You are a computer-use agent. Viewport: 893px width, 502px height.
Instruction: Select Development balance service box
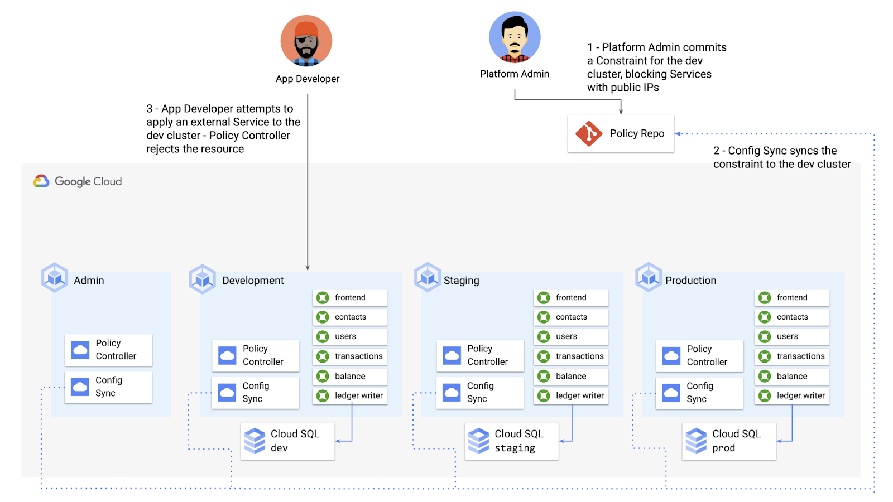coord(350,376)
